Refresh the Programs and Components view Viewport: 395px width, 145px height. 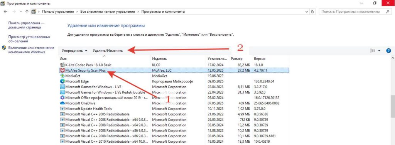(312, 12)
